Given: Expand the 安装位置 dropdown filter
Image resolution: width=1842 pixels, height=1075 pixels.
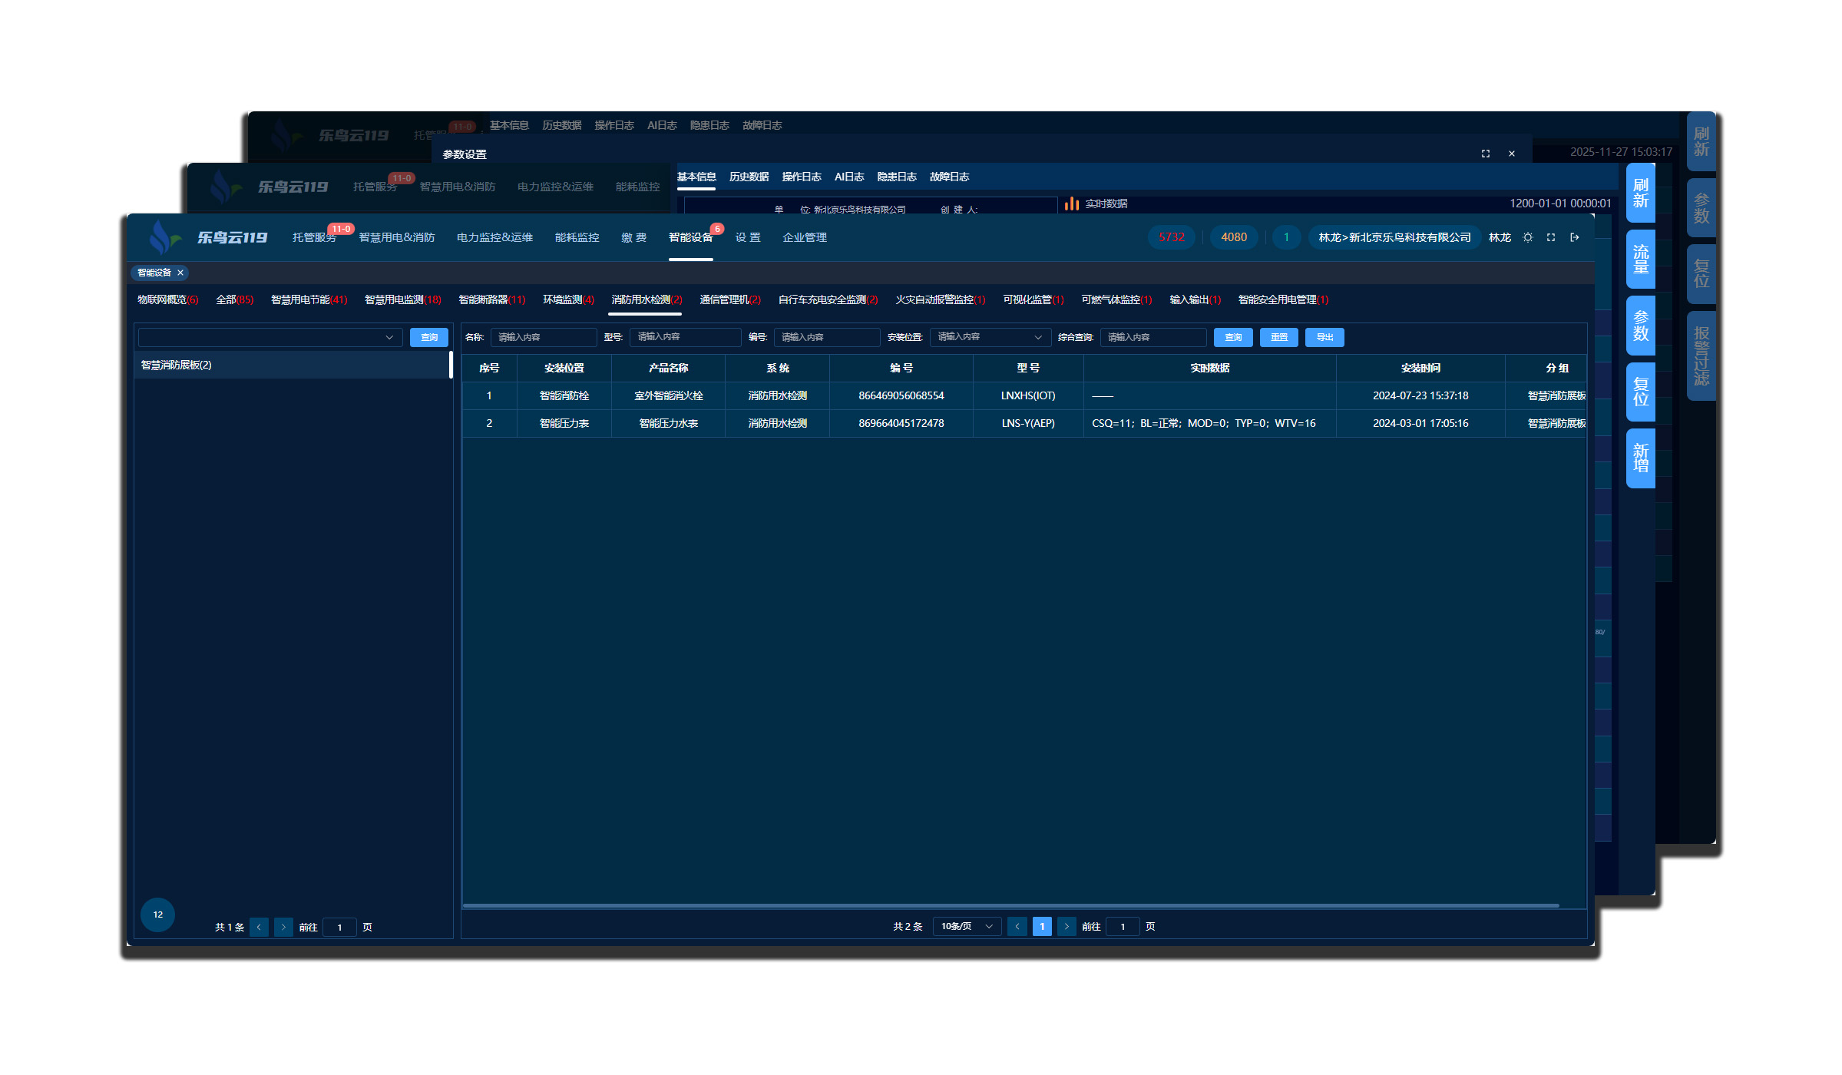Looking at the screenshot, I should pyautogui.click(x=989, y=337).
